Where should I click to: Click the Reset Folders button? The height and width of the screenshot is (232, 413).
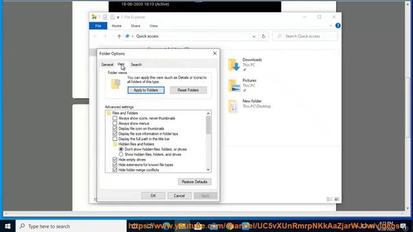click(188, 90)
